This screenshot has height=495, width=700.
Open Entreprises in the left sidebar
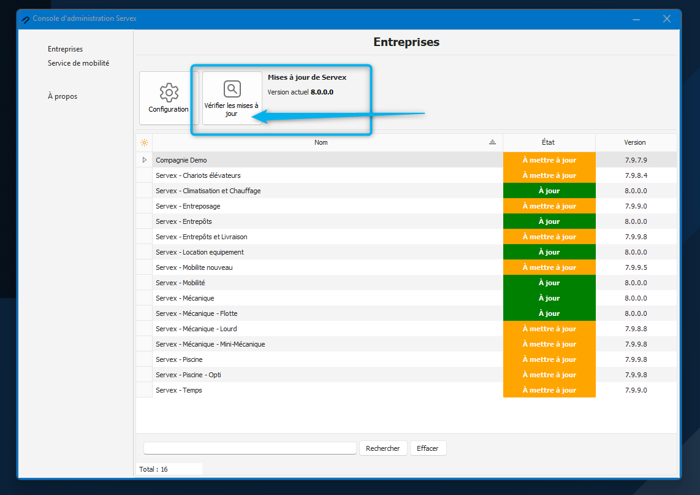pyautogui.click(x=65, y=49)
